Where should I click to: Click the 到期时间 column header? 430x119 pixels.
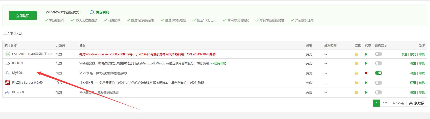(330, 45)
